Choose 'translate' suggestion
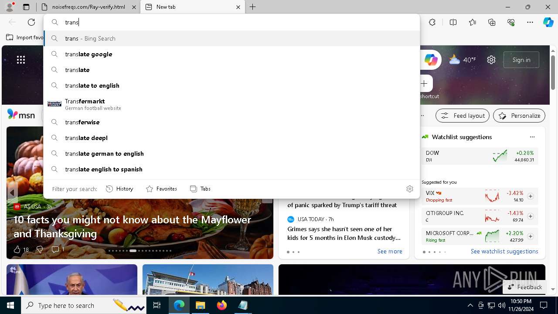The height and width of the screenshot is (314, 558). [x=231, y=70]
